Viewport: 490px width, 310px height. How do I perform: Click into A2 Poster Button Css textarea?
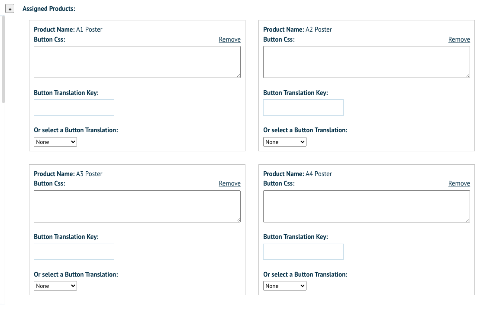[366, 62]
